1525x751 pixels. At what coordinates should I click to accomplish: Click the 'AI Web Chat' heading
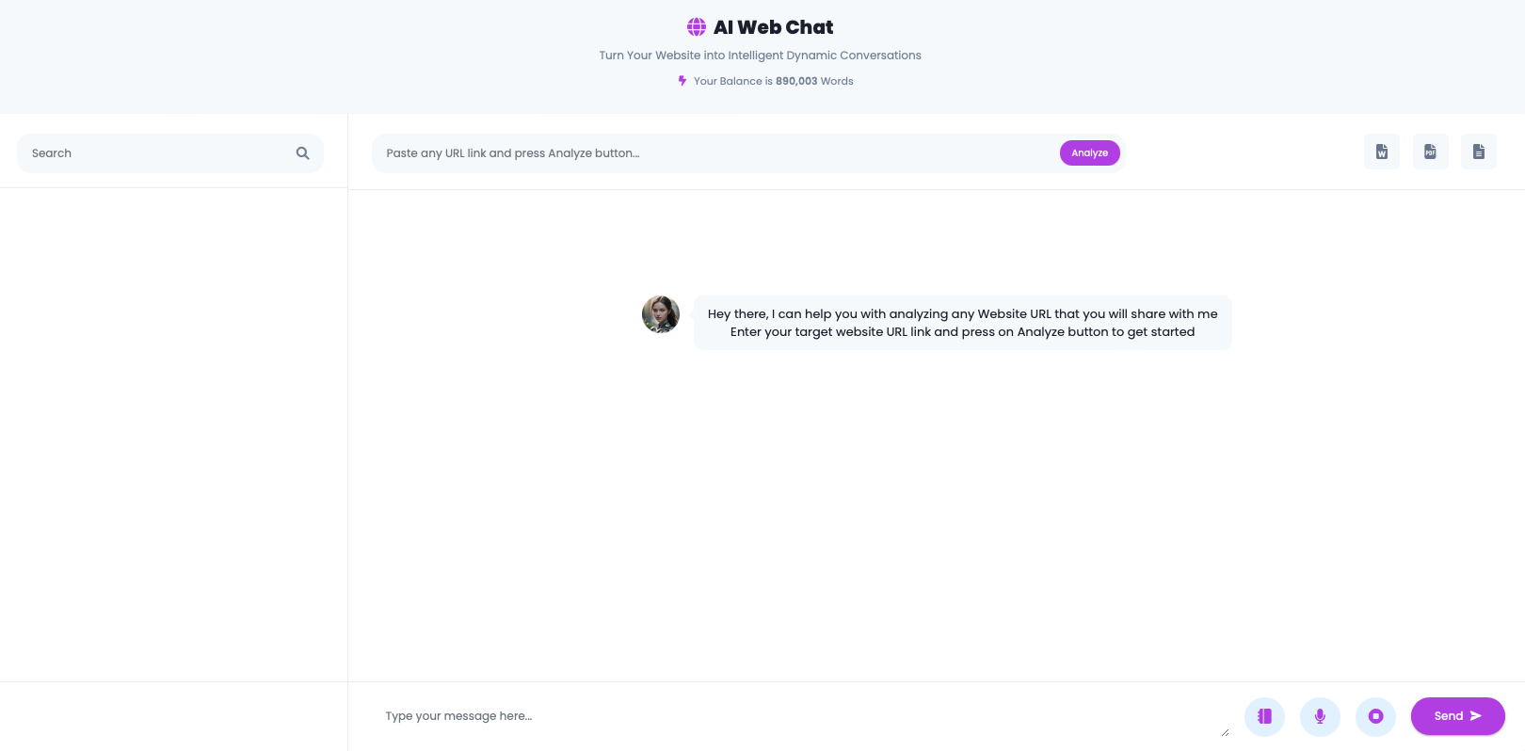[x=773, y=27]
